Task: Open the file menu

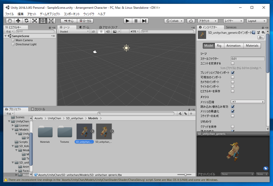Action: point(9,14)
